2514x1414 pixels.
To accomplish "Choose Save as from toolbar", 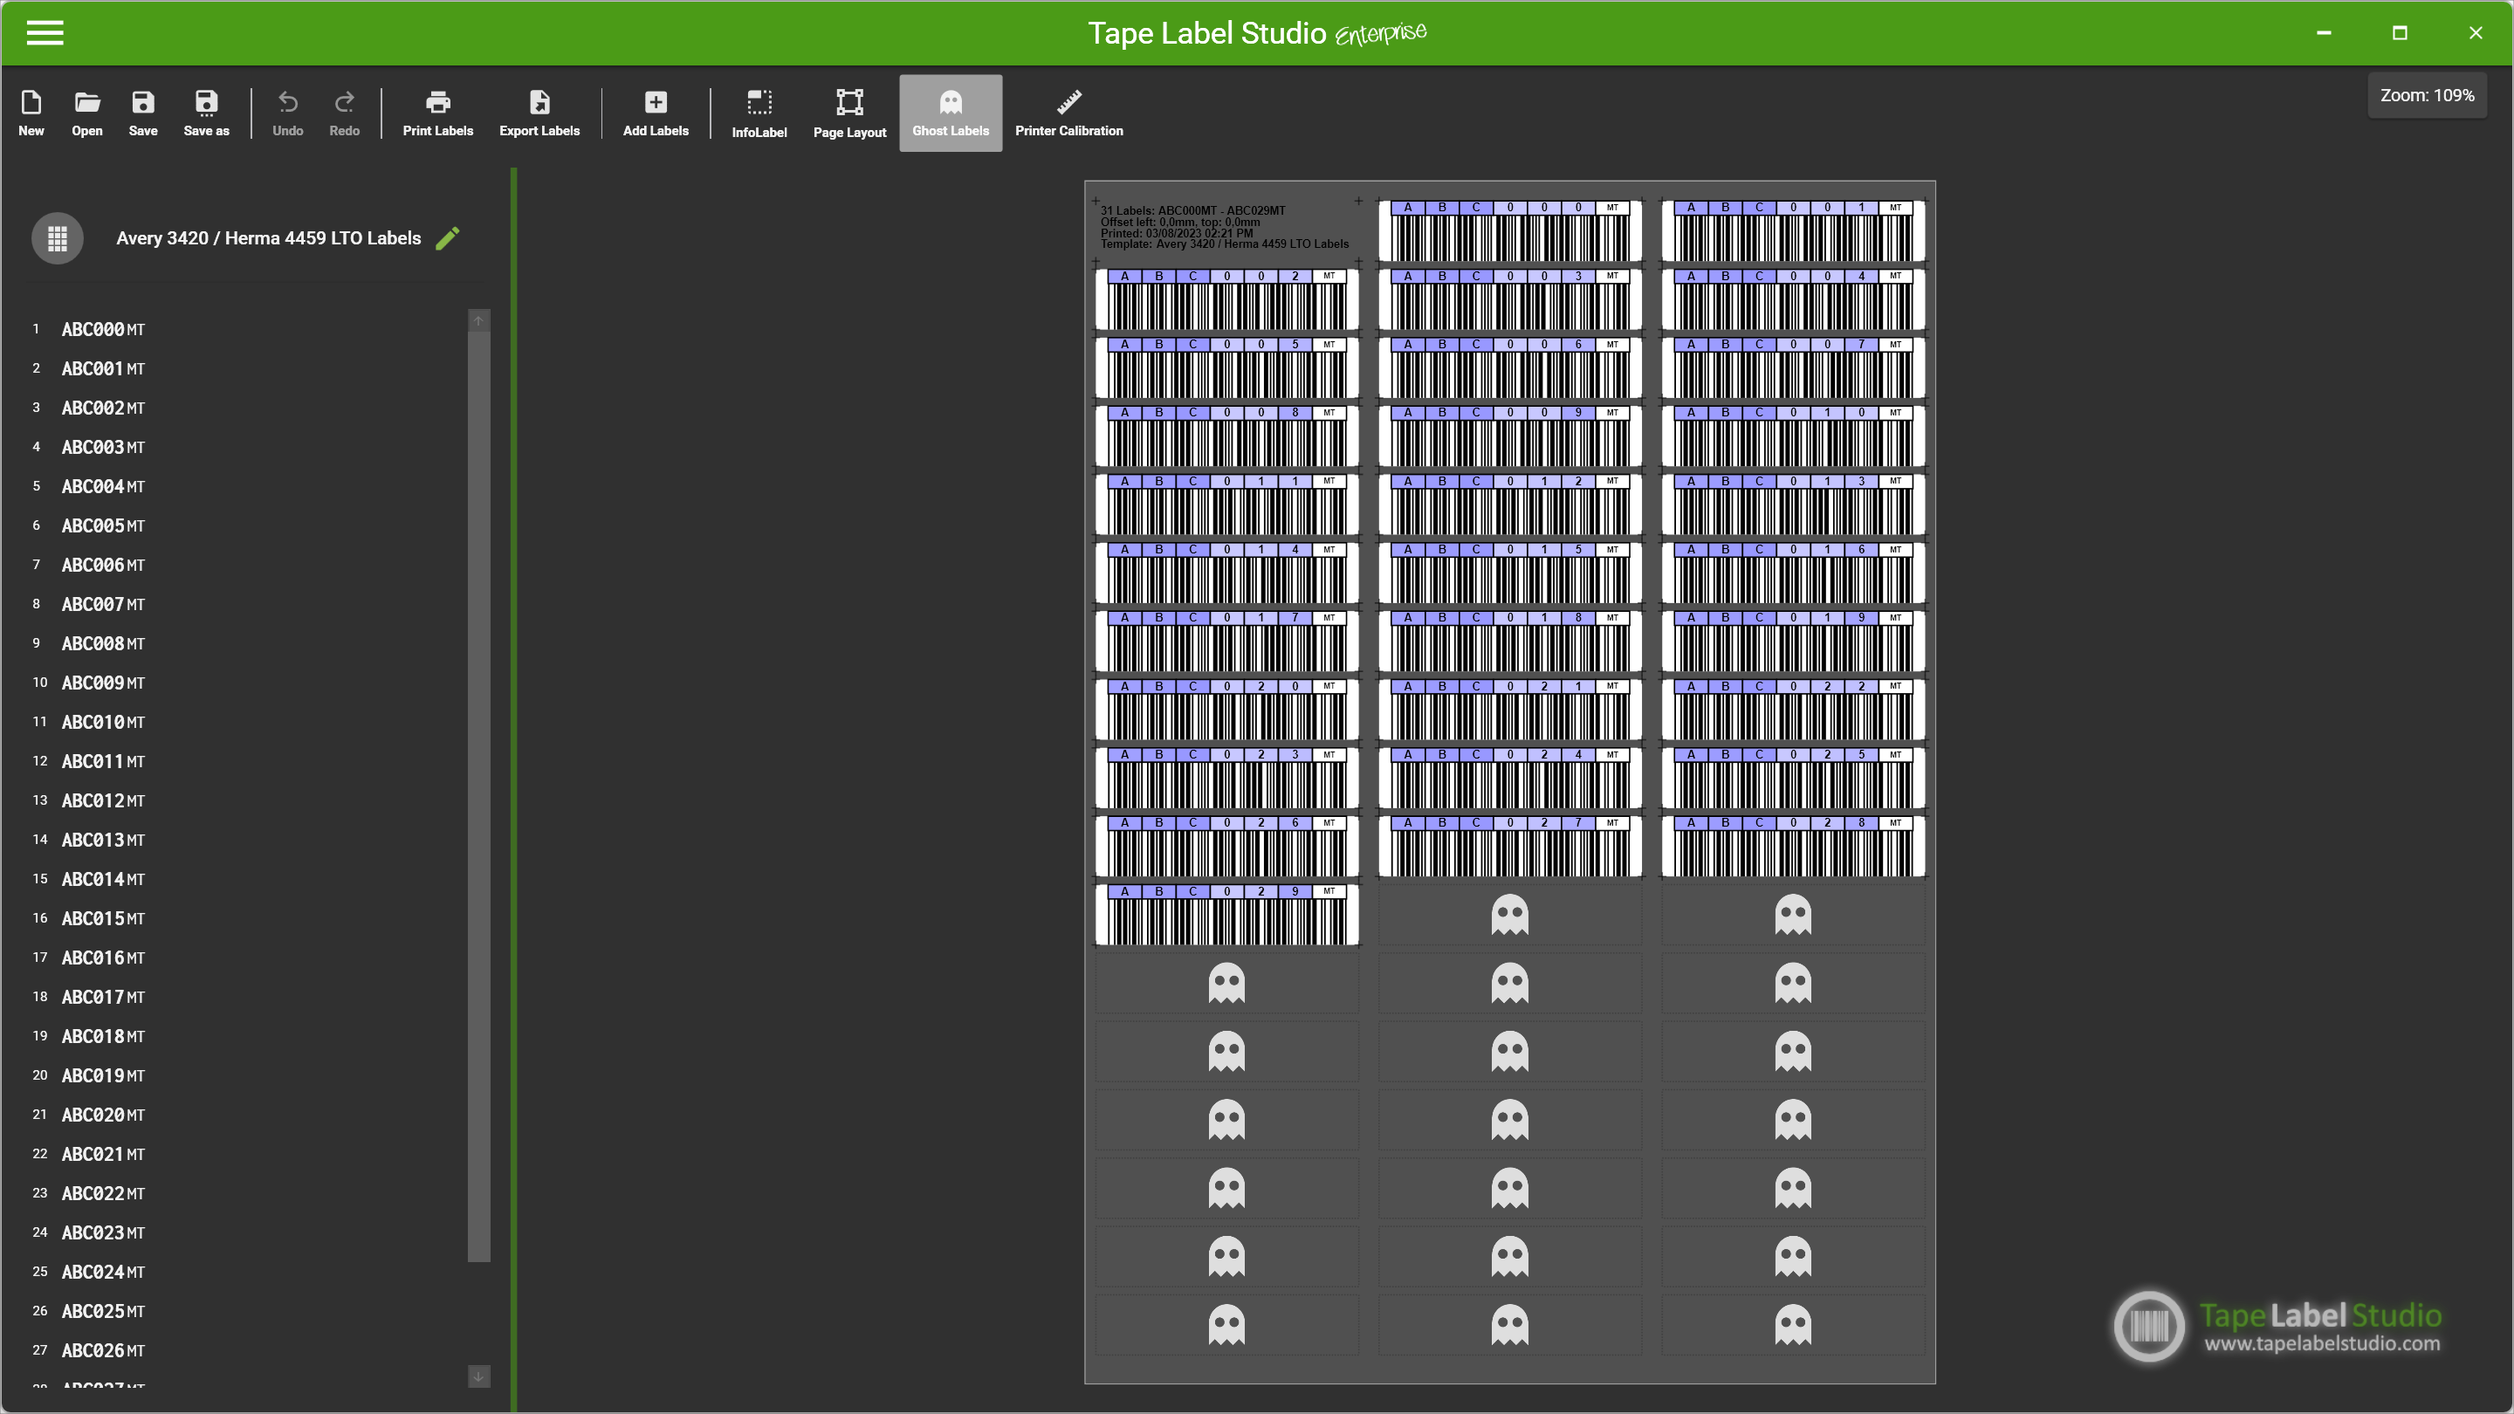I will coord(206,113).
